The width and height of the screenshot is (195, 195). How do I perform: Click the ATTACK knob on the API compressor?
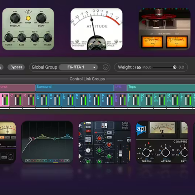click(166, 152)
